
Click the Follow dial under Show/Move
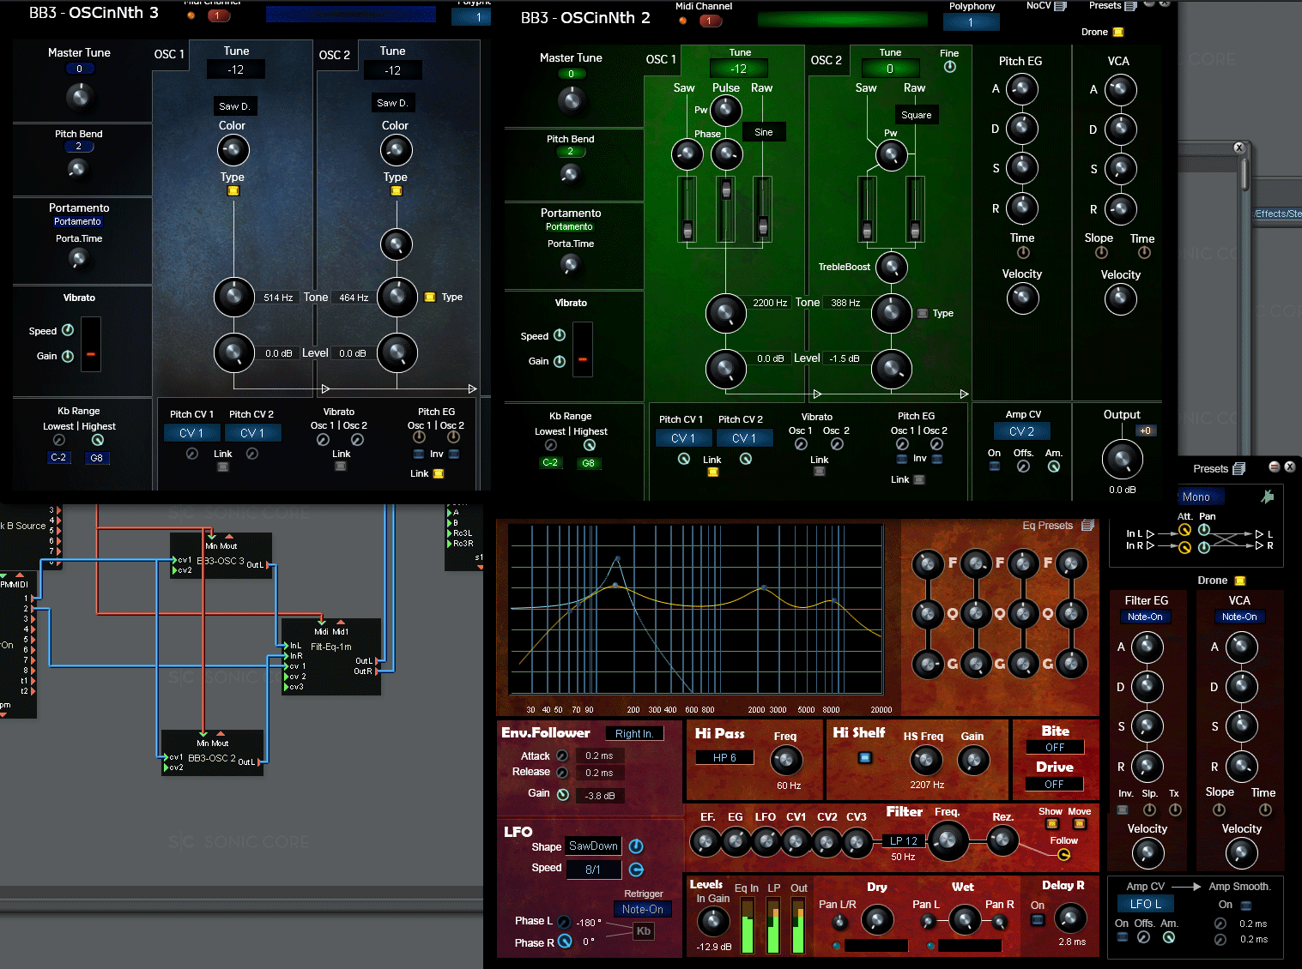click(1064, 854)
